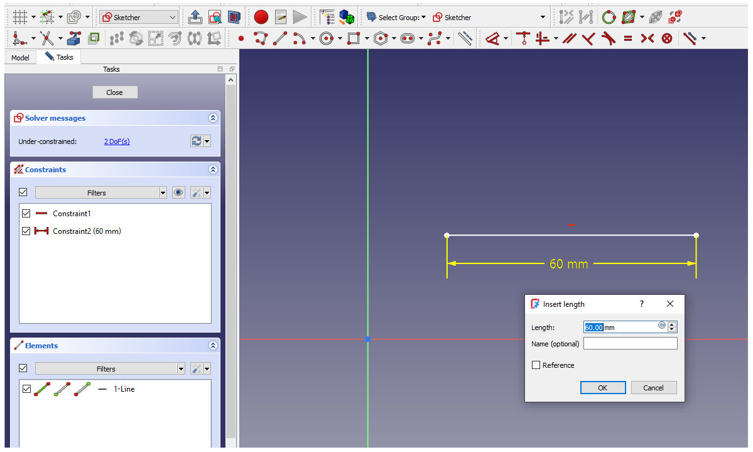
Task: Activate the polyline sketch tool
Action: point(261,38)
